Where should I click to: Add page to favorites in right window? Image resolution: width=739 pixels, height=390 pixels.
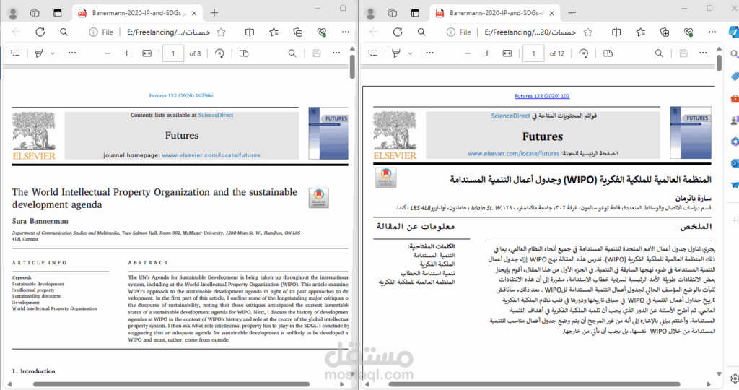click(587, 32)
